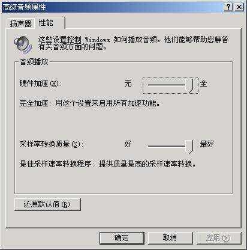Click the 采样率转换质量 slider thumb
247x250 pixels.
[x=189, y=147]
